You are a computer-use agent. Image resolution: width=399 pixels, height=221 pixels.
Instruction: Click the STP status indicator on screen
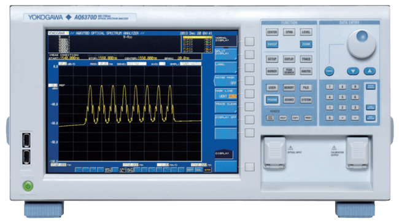click(x=207, y=170)
